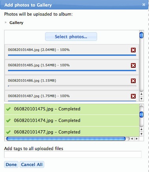Cancel upload of 060820101486.jpg via red X

(133, 81)
